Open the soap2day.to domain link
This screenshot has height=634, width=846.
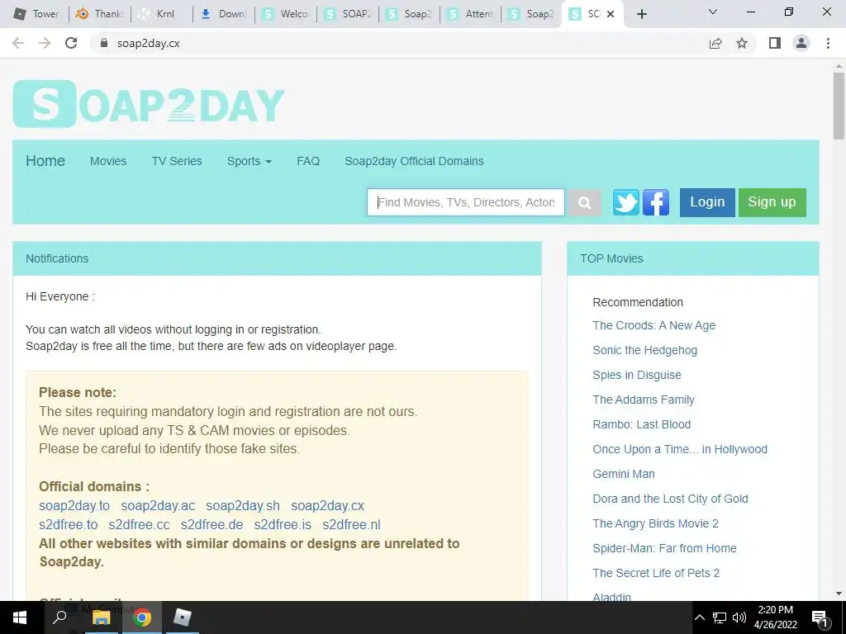click(x=74, y=506)
